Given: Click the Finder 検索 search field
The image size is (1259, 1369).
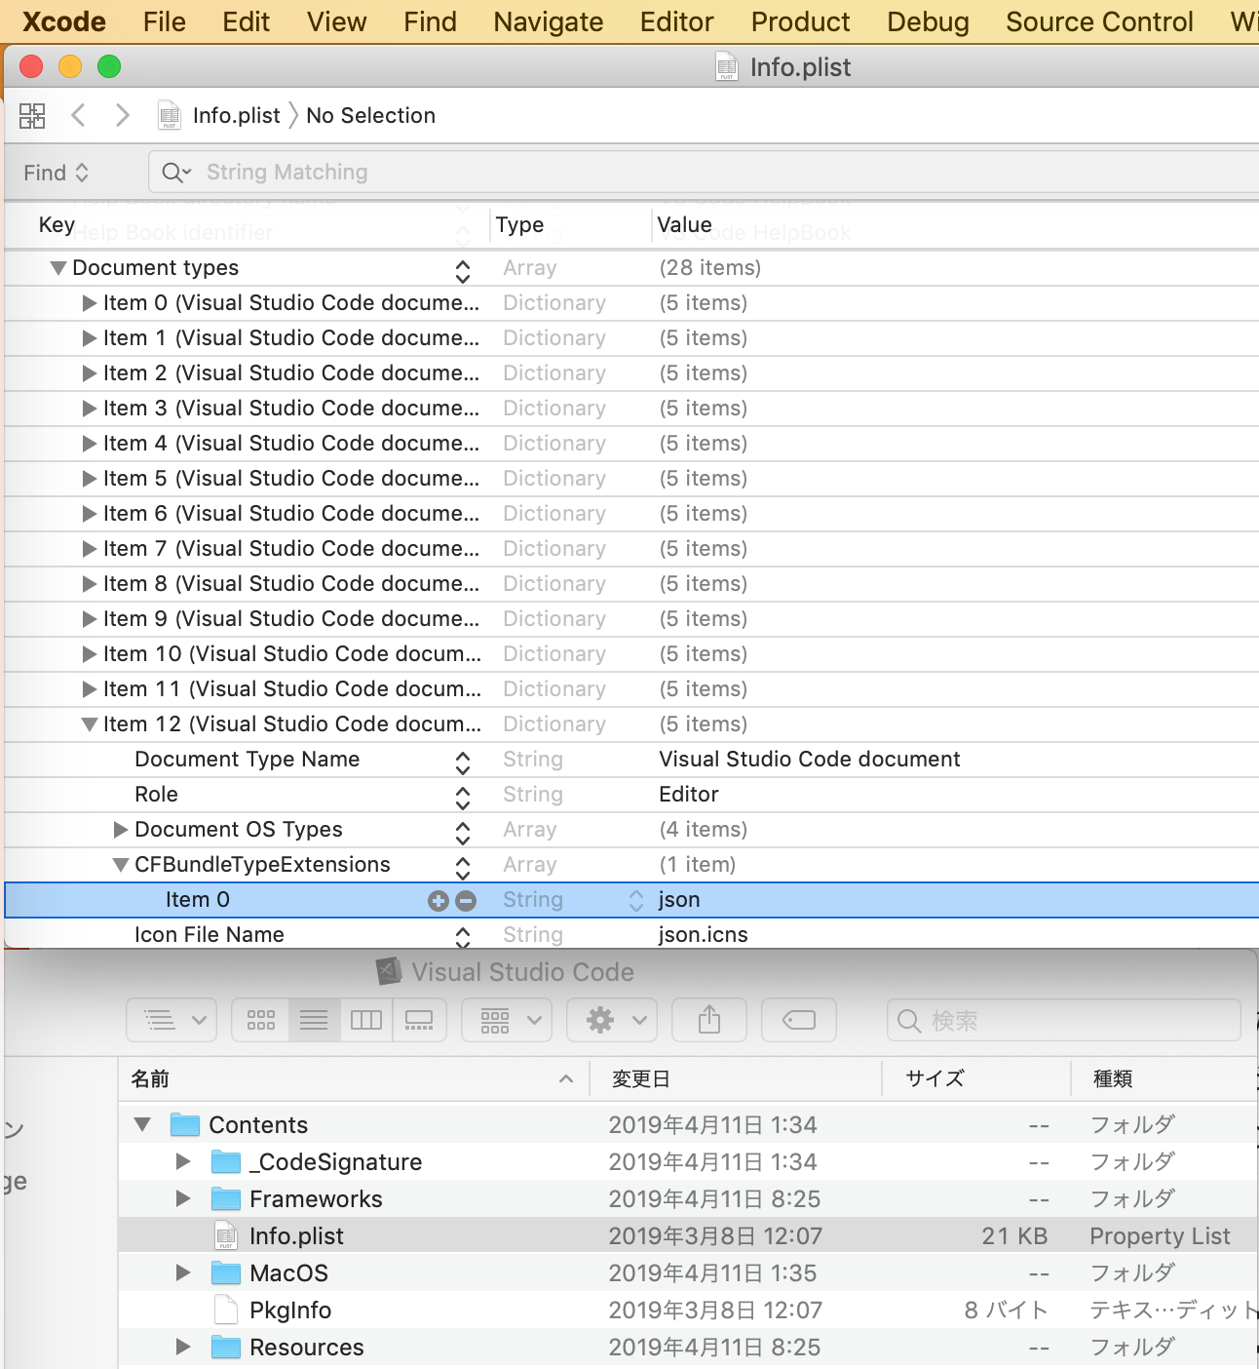Looking at the screenshot, I should coord(1064,1021).
